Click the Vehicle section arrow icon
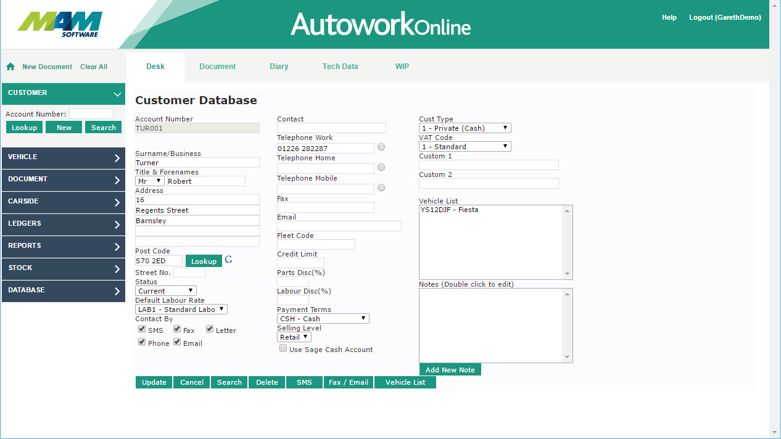Image resolution: width=781 pixels, height=439 pixels. coord(117,158)
